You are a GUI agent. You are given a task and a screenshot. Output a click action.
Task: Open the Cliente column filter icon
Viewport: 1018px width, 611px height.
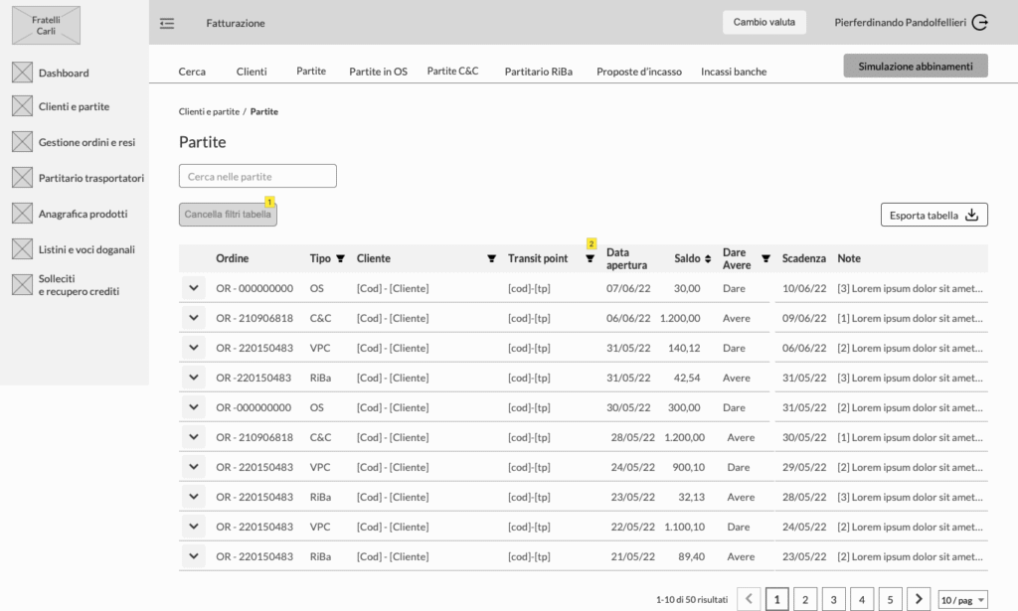click(491, 258)
